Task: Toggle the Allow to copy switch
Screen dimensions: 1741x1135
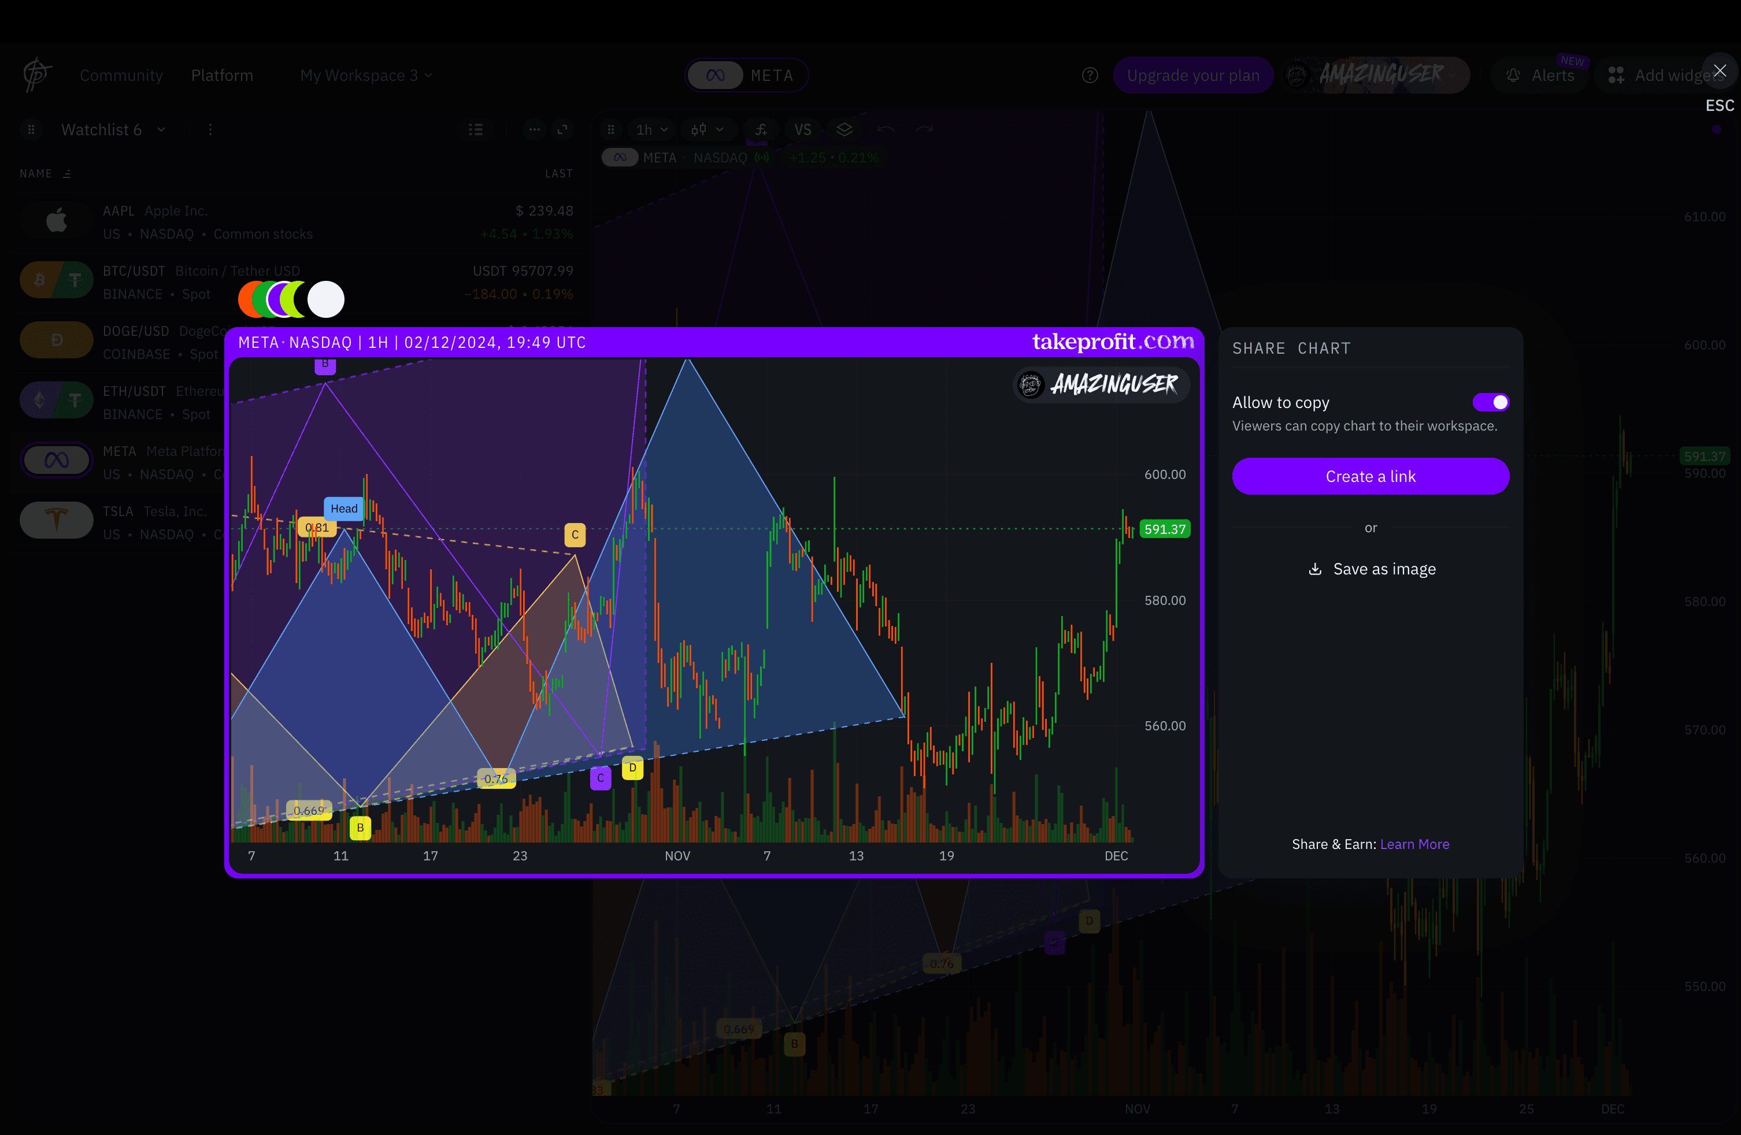Action: coord(1490,402)
